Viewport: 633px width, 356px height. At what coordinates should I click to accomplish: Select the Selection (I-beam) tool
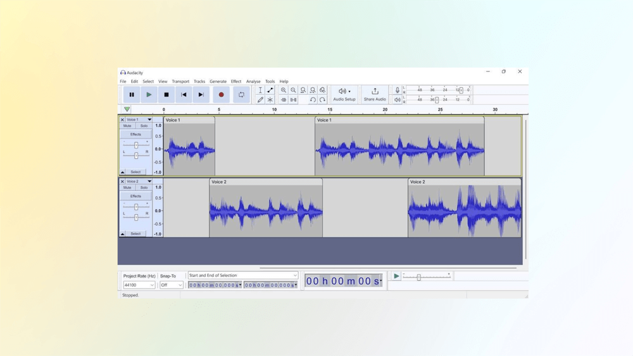click(x=260, y=90)
